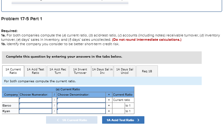This screenshot has width=223, height=138.
Task: Click the 'For both companies compute the current ratio' text
Action: tap(40, 81)
